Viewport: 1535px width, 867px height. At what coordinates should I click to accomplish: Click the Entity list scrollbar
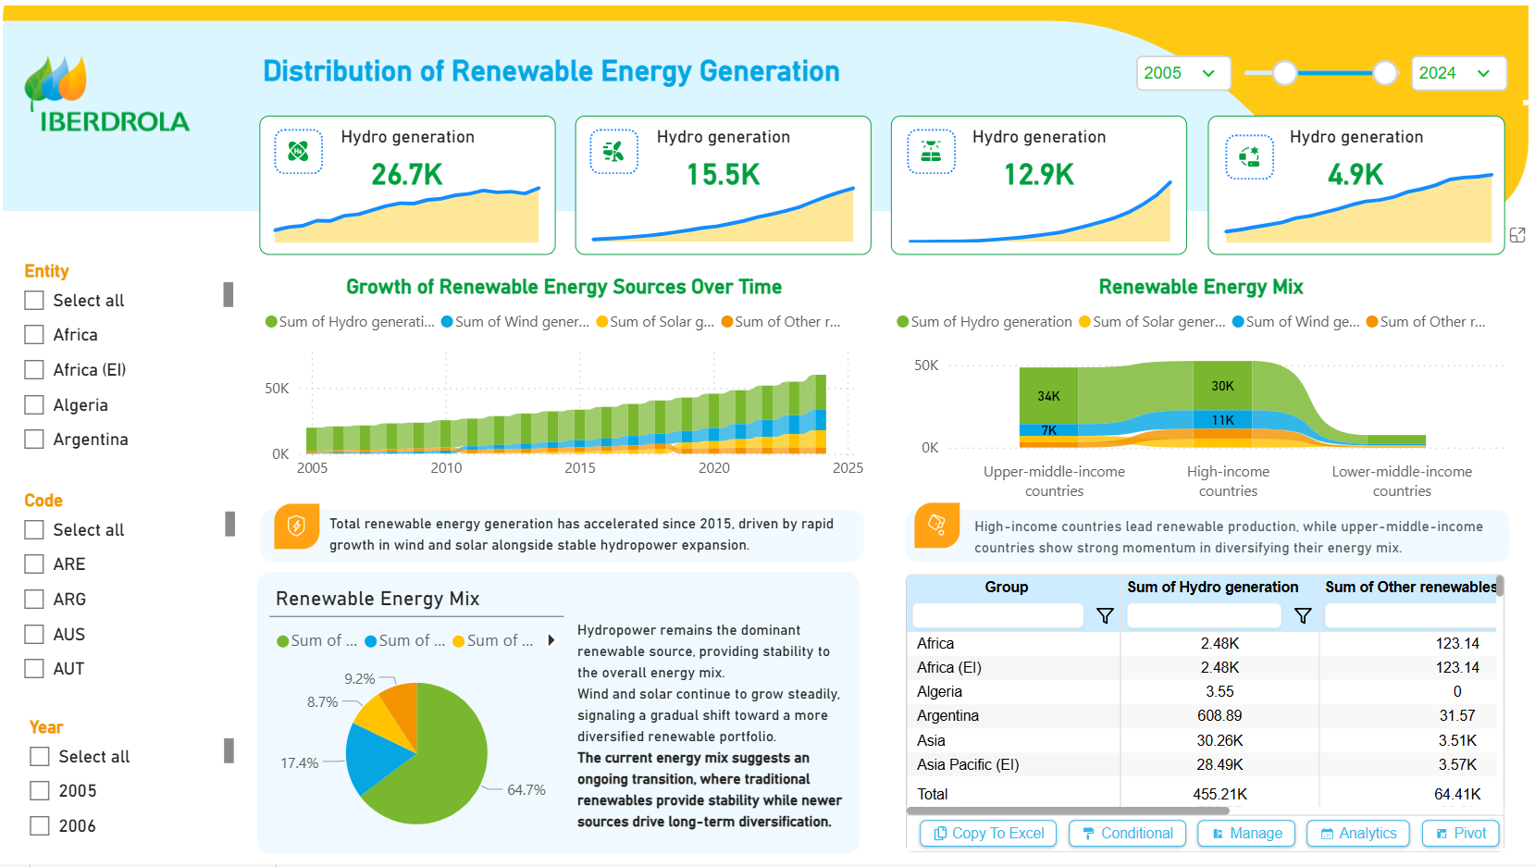click(229, 294)
